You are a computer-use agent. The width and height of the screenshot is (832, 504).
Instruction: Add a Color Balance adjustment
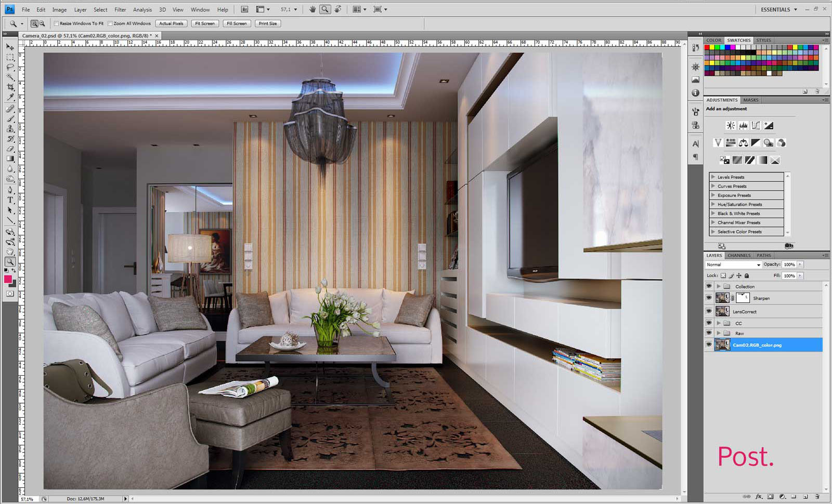coord(743,143)
